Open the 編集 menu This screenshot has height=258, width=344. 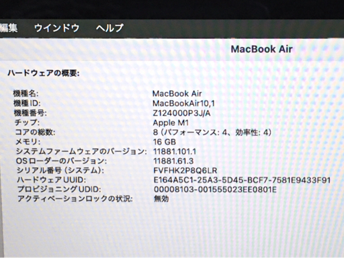pyautogui.click(x=9, y=28)
